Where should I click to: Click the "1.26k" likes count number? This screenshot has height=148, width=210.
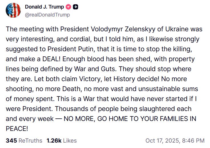point(54,141)
